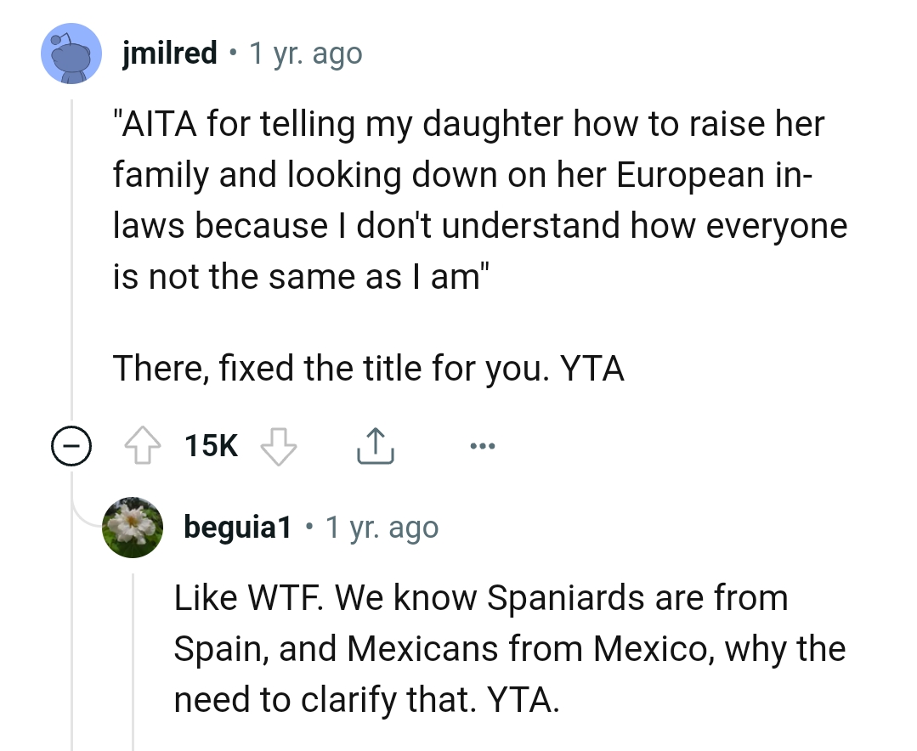Click beguia1's flower profile picture
The height and width of the screenshot is (751, 917).
pyautogui.click(x=133, y=527)
